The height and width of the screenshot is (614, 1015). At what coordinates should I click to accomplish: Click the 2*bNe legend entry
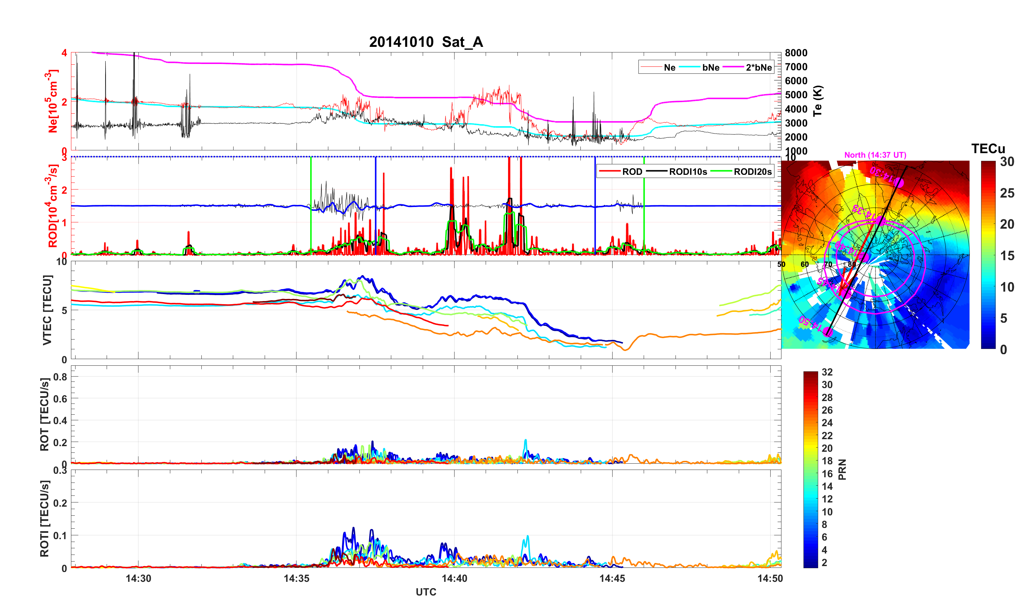point(758,67)
